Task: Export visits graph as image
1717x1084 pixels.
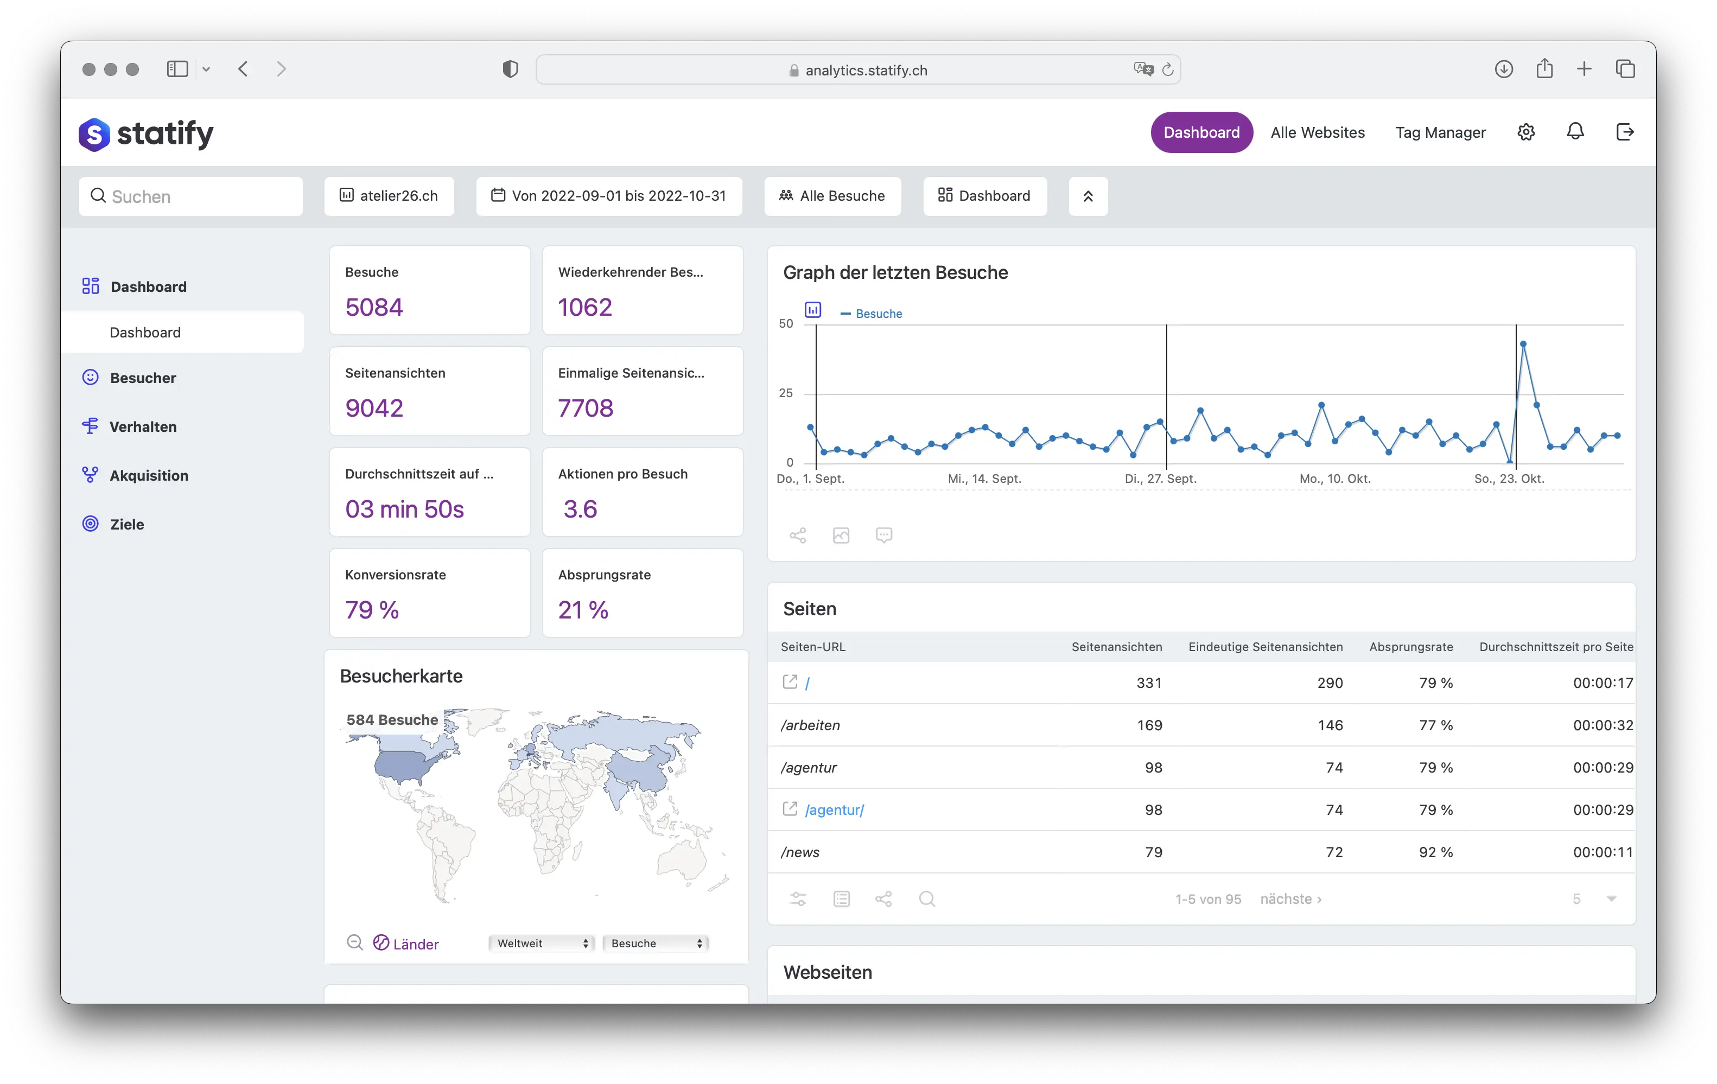Action: (841, 535)
